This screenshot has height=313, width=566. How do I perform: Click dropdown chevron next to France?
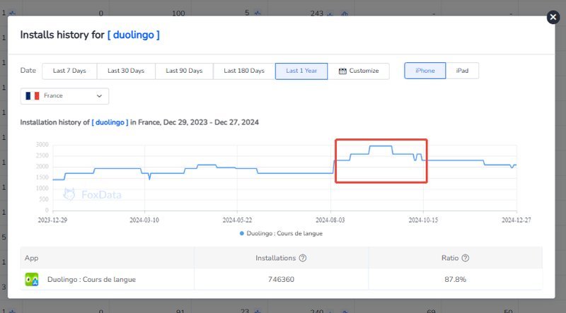(99, 96)
